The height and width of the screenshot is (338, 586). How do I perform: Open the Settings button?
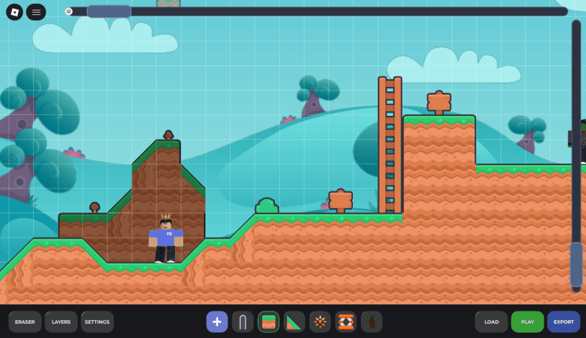point(97,322)
